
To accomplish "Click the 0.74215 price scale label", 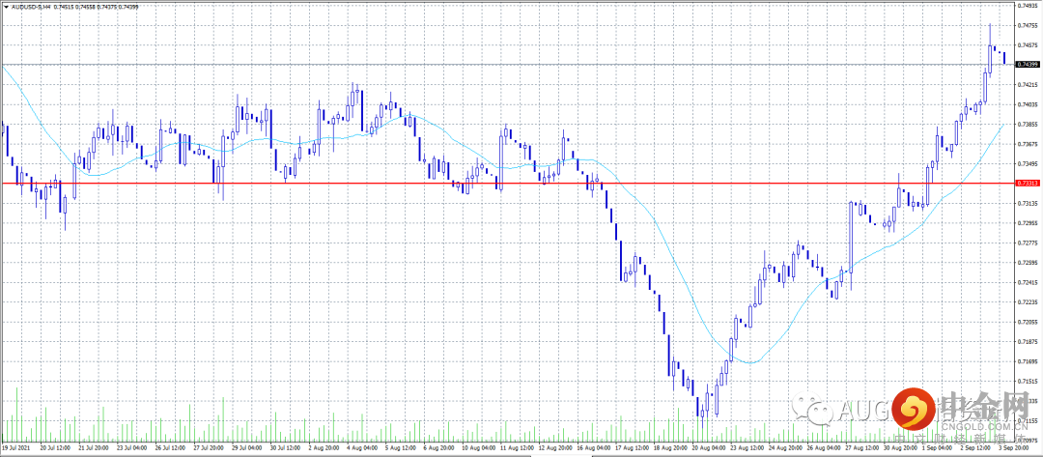I will (x=1028, y=84).
